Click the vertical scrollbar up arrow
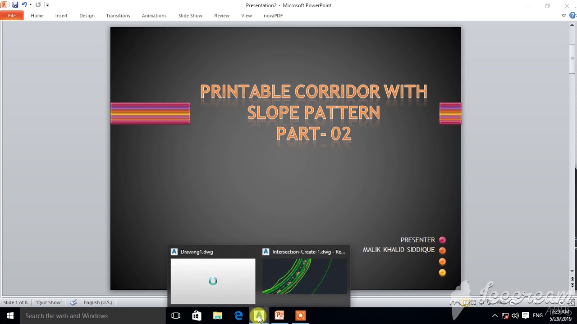This screenshot has height=324, width=577. [x=572, y=25]
